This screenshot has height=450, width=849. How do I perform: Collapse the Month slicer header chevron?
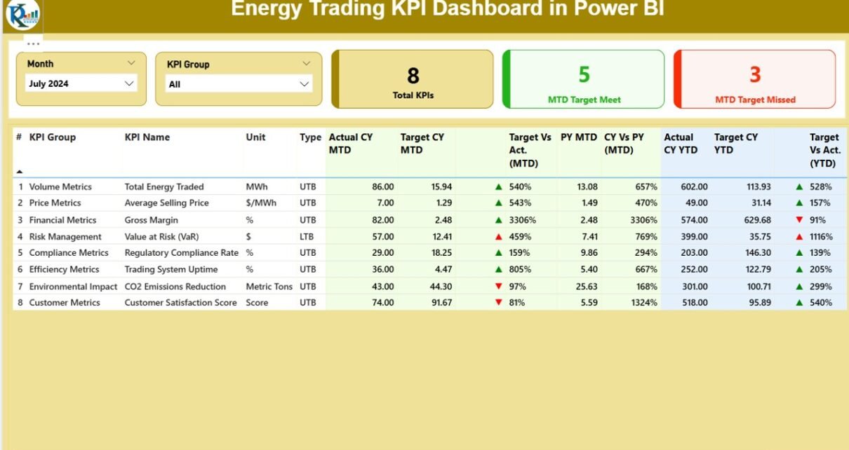coord(131,63)
